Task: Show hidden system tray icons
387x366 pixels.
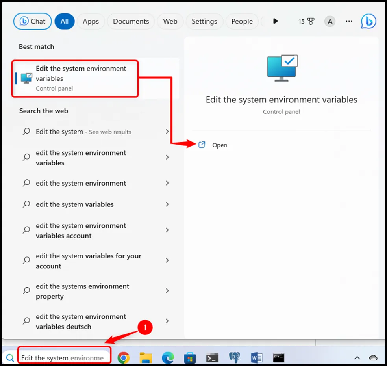Action: tap(357, 358)
